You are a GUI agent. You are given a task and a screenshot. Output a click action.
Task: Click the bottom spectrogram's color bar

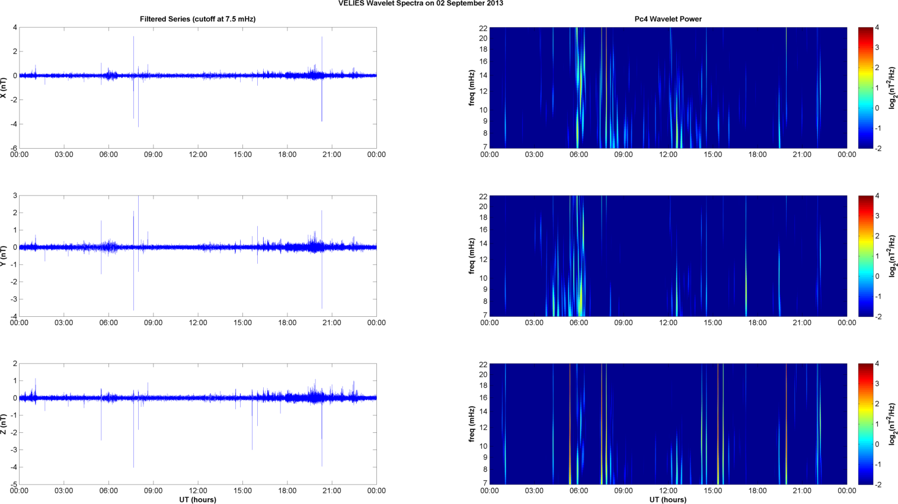click(865, 424)
